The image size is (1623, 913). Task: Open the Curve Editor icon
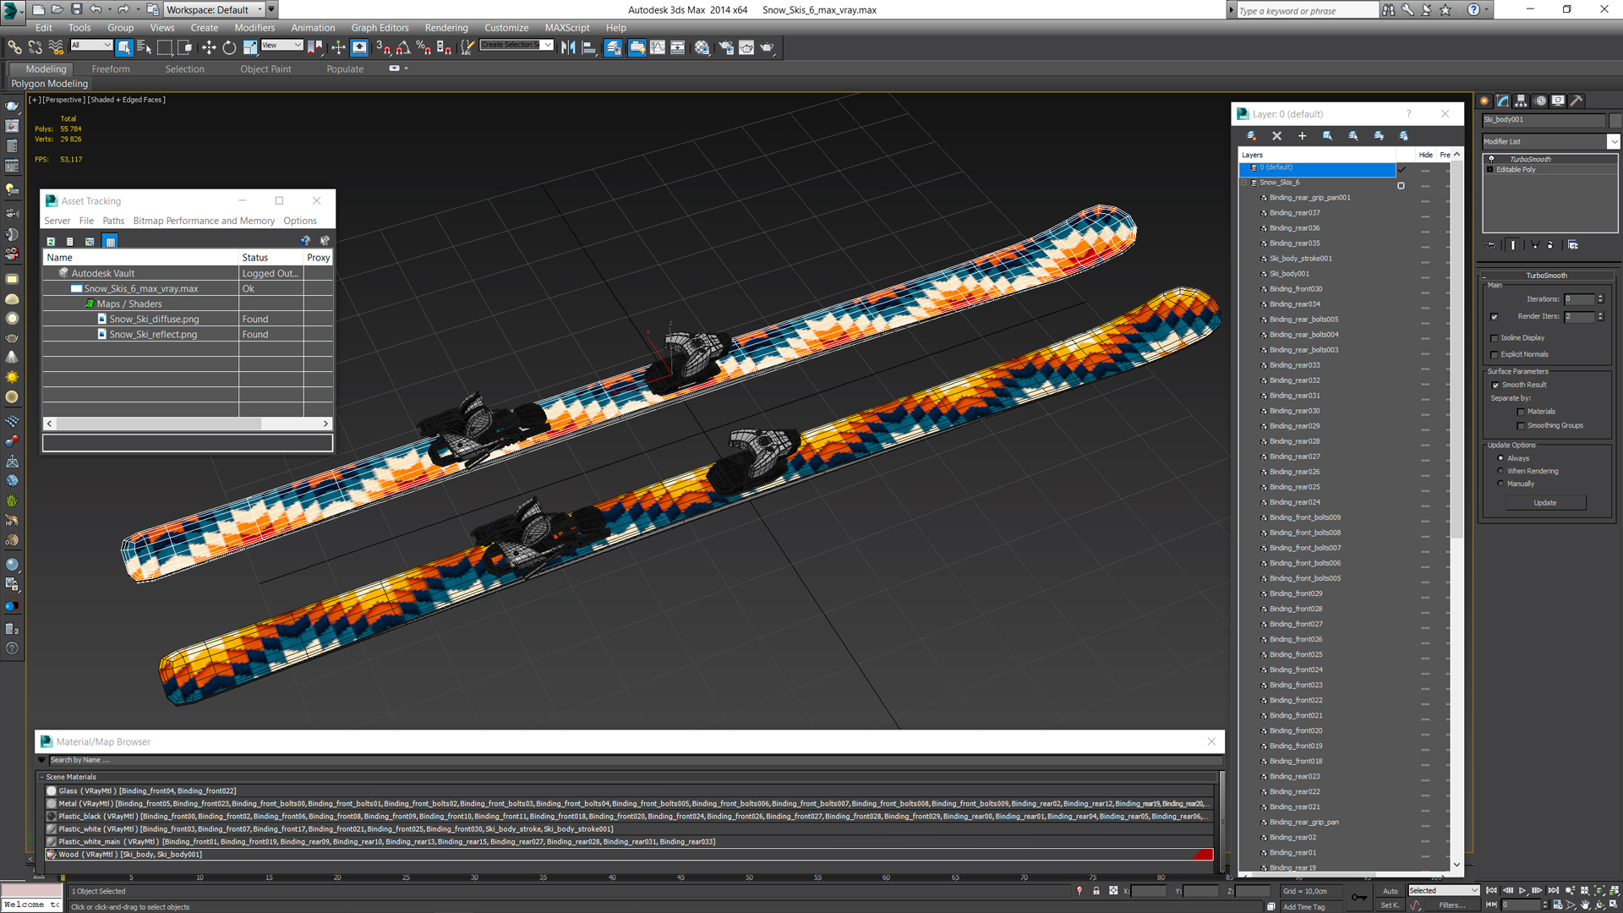[x=657, y=47]
